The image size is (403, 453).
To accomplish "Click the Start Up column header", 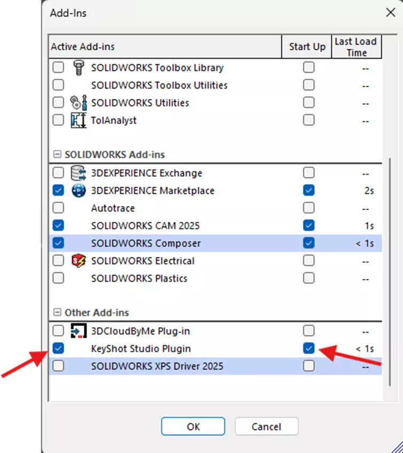I will tap(307, 47).
